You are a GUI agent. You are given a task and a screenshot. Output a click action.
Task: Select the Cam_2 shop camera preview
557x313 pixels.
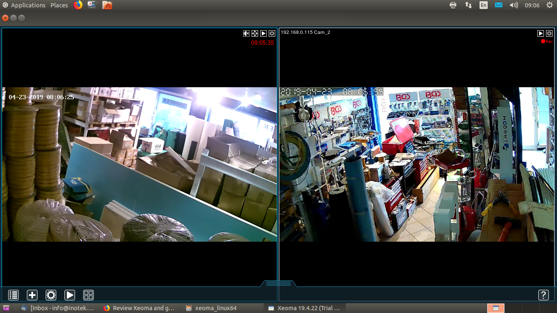coord(416,164)
